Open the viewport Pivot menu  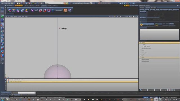[x=26, y=17]
